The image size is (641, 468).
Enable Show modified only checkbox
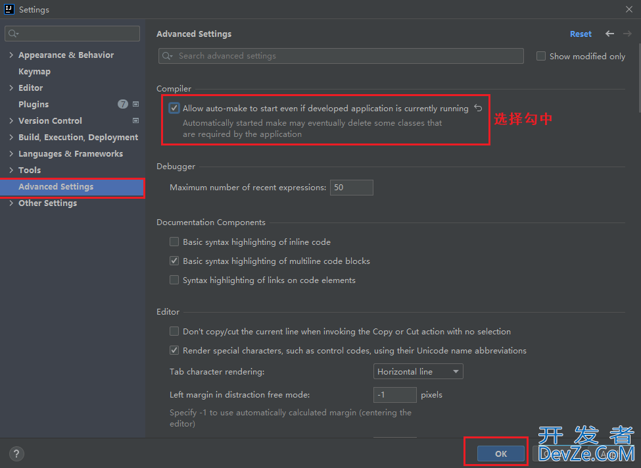(541, 56)
